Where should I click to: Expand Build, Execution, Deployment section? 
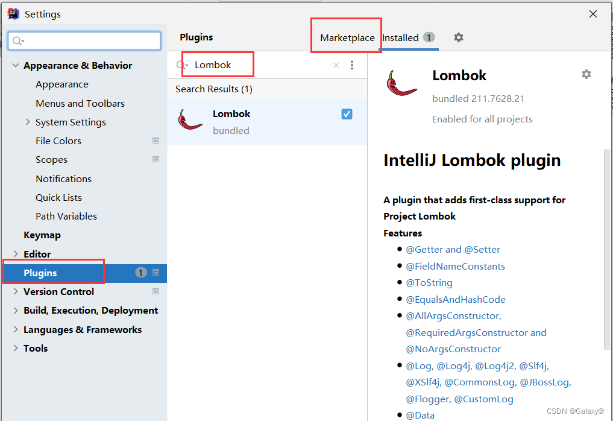(x=16, y=310)
